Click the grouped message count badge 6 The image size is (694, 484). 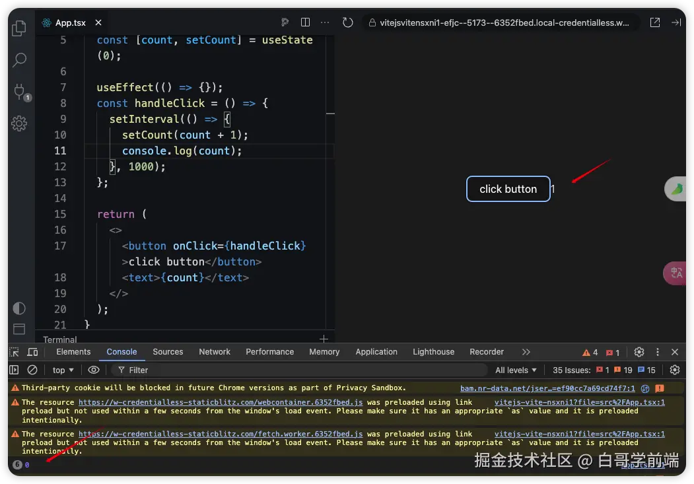(17, 465)
